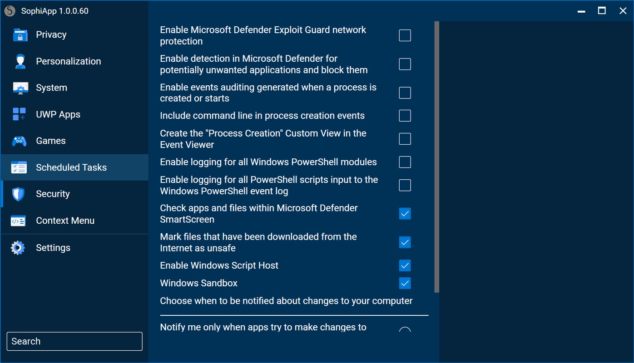
Task: Click the System monitor icon
Action: point(20,88)
